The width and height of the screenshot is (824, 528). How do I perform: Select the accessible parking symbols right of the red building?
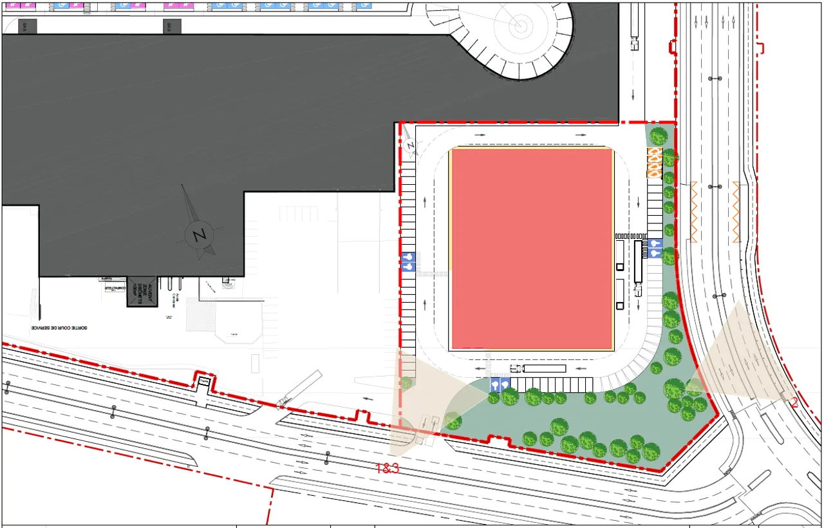point(655,249)
